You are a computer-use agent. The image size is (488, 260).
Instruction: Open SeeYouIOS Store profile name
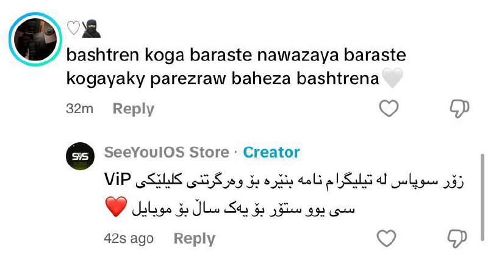click(167, 152)
